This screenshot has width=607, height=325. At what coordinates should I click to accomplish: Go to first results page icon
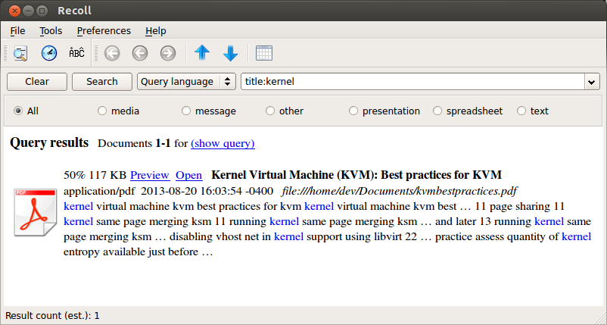point(112,53)
